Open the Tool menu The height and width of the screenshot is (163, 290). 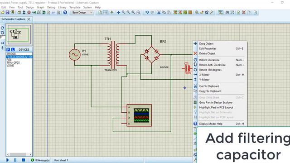(x=20, y=7)
